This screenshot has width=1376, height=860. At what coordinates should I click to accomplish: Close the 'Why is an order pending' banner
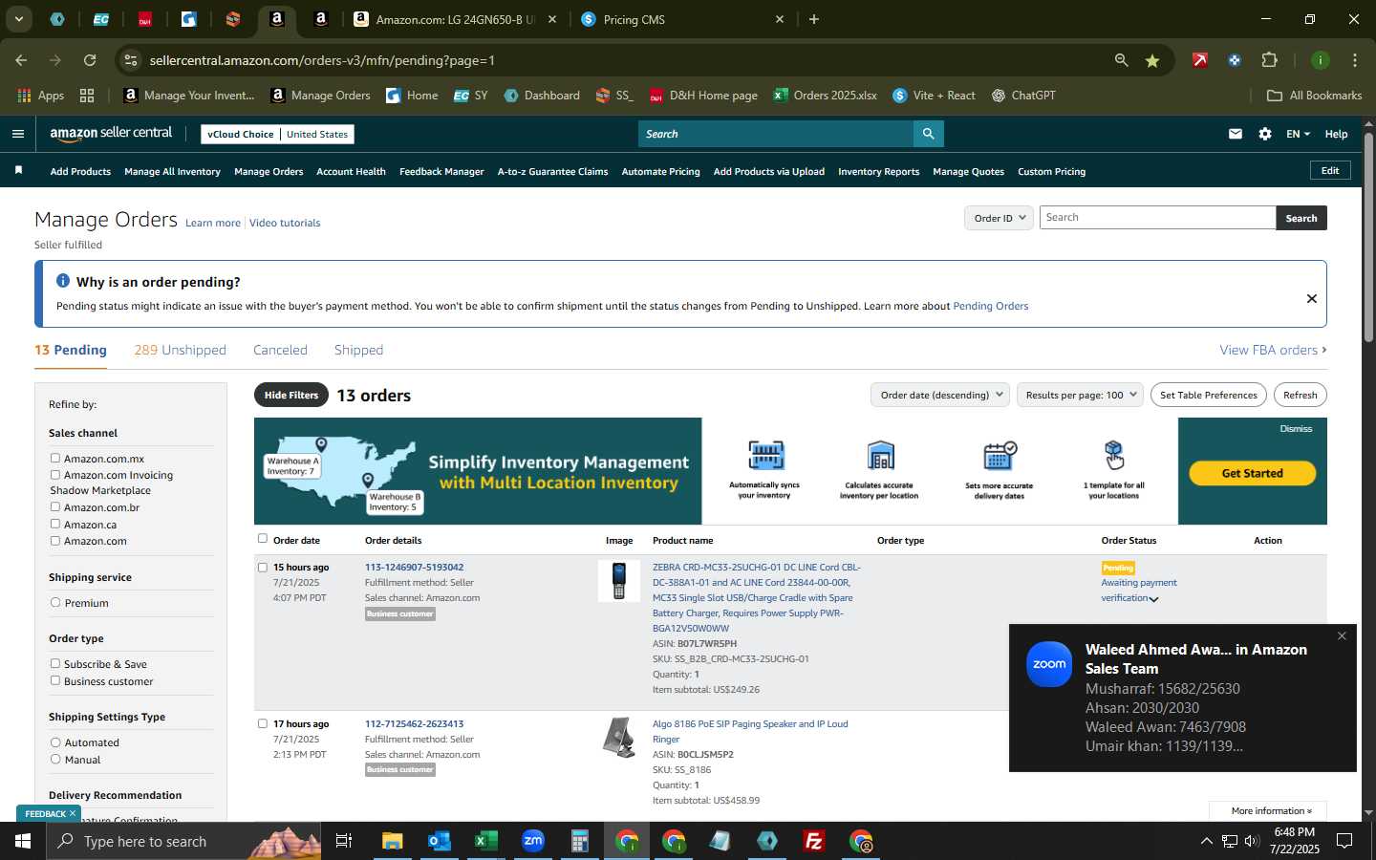(x=1312, y=298)
